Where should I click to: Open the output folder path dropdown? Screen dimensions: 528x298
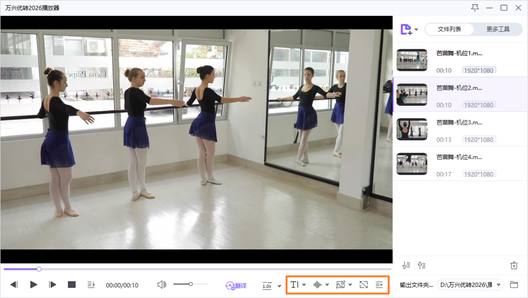coord(498,285)
